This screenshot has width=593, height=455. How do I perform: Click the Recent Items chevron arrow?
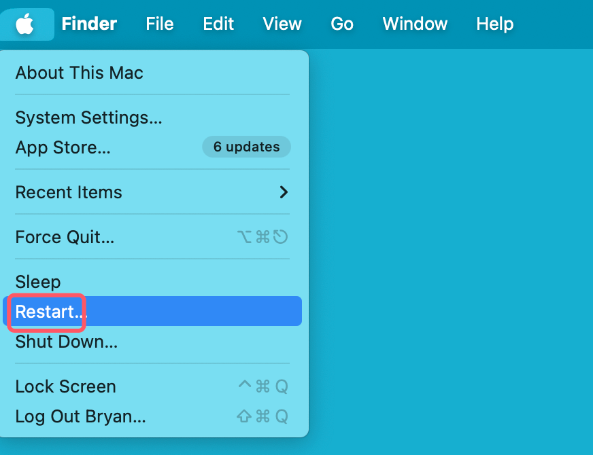(284, 192)
